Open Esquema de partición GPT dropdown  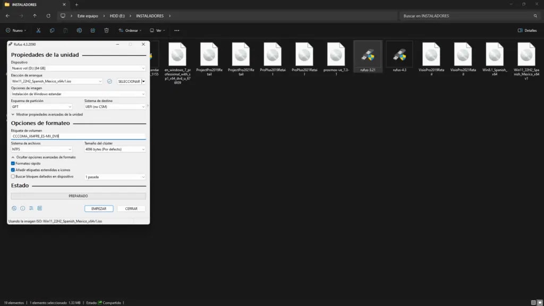(x=41, y=107)
